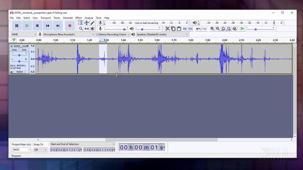Click the selection end time field
Screen dimensions: 303x170
click(x=99, y=150)
